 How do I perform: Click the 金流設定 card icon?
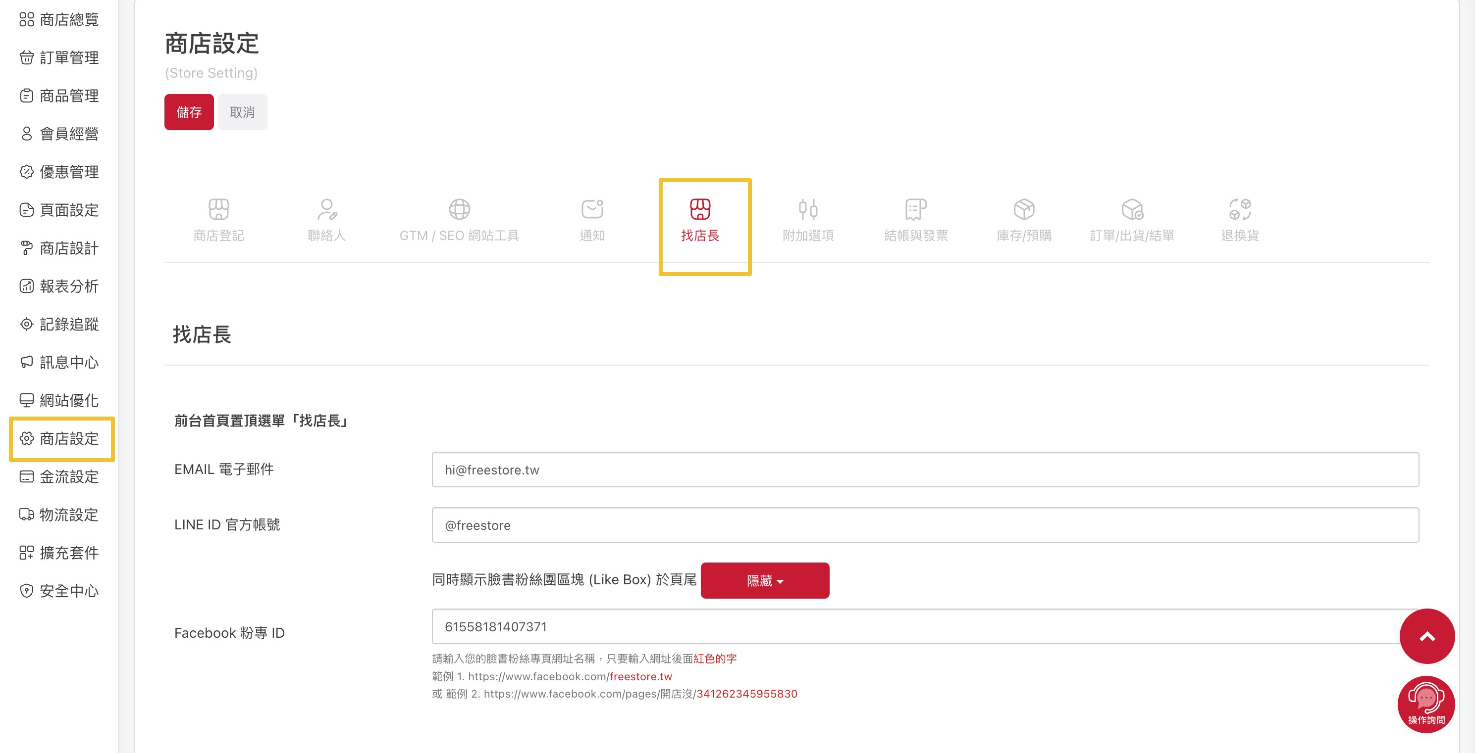(x=26, y=477)
